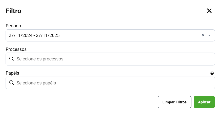The width and height of the screenshot is (220, 113).
Task: Close the Filtro dialog with the X
Action: [209, 11]
